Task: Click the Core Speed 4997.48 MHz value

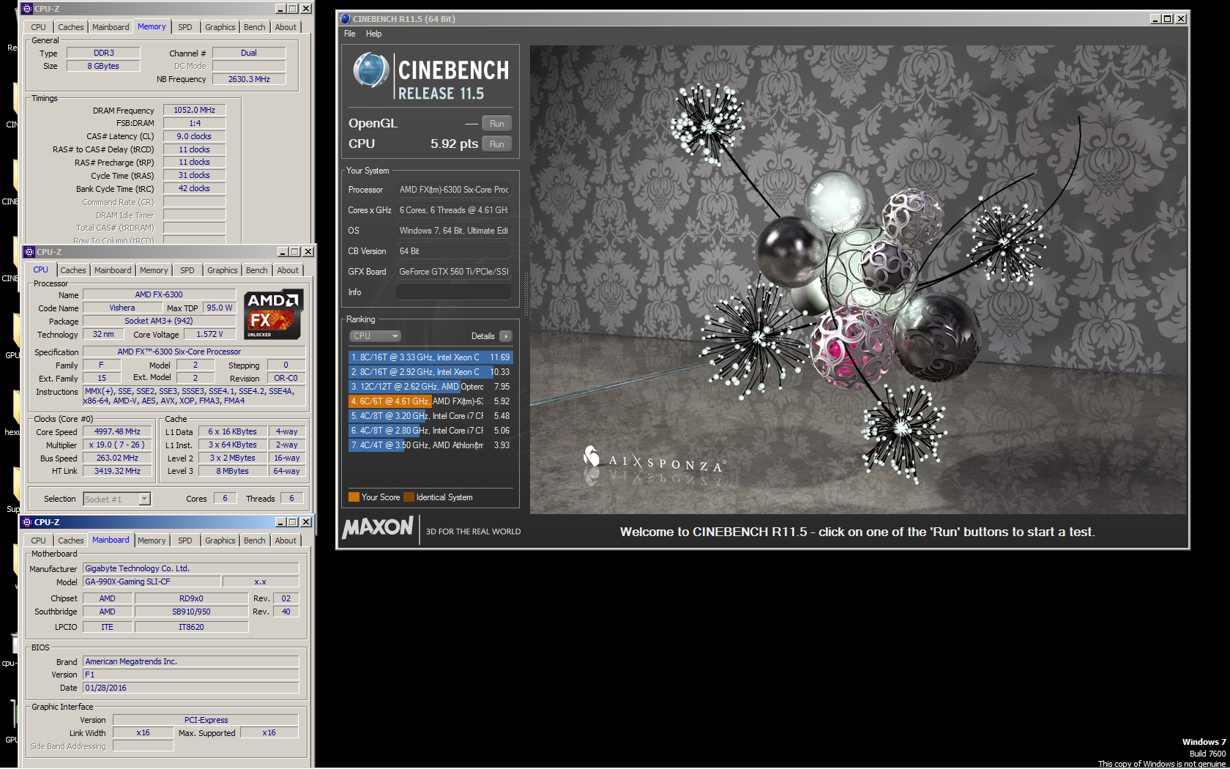Action: coord(117,431)
